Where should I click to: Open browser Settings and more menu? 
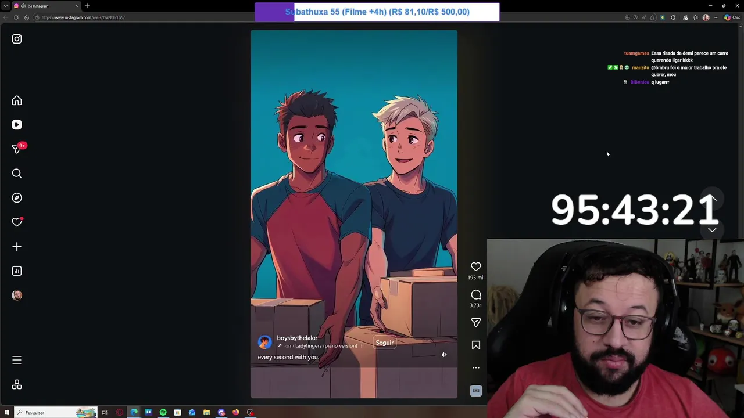click(x=716, y=17)
